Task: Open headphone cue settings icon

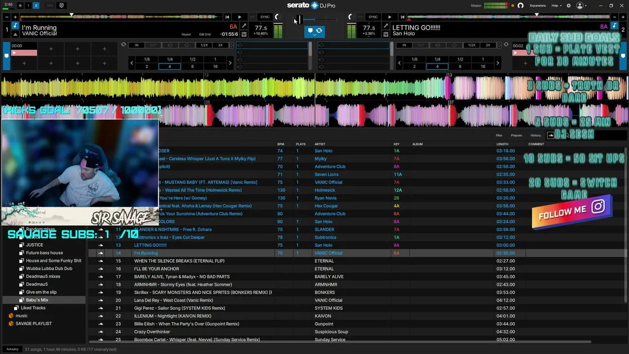Action: pos(520,5)
